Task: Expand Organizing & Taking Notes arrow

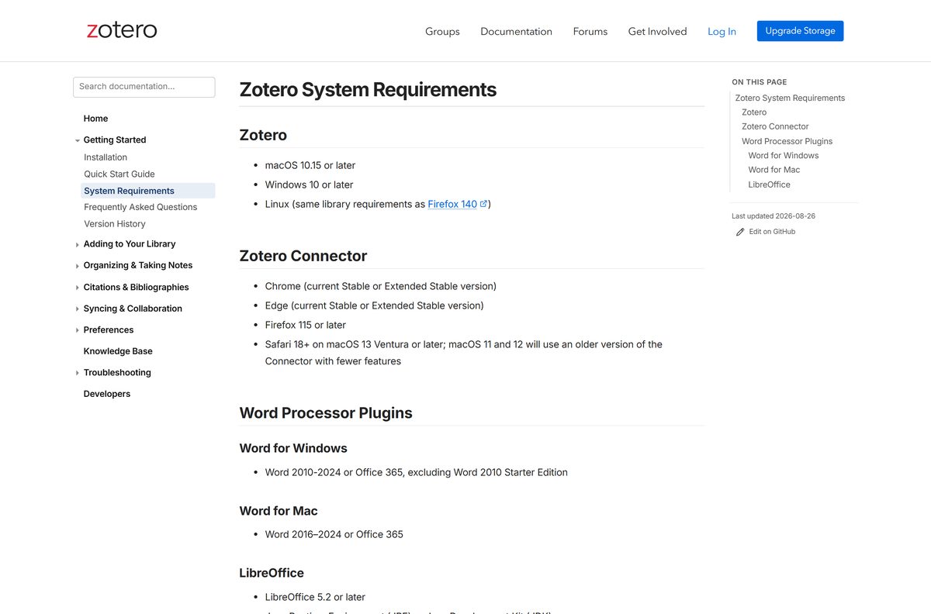Action: (77, 266)
